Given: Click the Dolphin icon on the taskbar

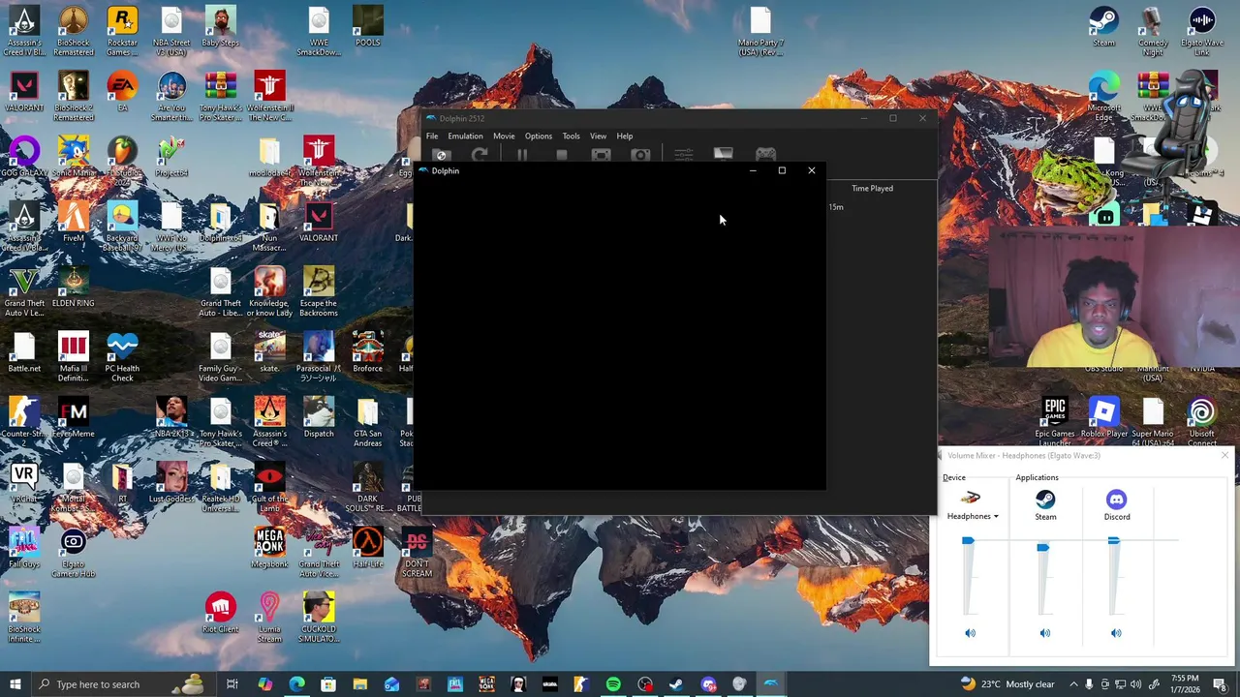Looking at the screenshot, I should coord(771,684).
